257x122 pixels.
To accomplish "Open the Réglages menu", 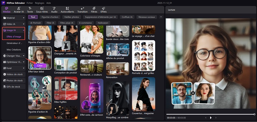I will pos(39,2).
